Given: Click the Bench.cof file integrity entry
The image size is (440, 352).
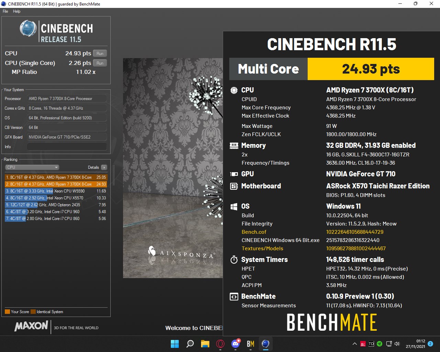Looking at the screenshot, I should (x=254, y=232).
